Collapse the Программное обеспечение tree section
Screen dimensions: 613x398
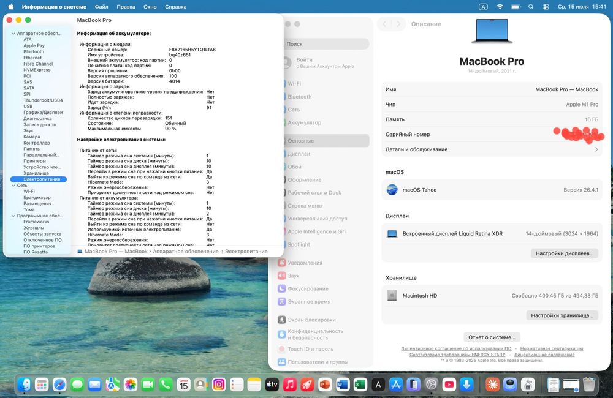pyautogui.click(x=13, y=216)
